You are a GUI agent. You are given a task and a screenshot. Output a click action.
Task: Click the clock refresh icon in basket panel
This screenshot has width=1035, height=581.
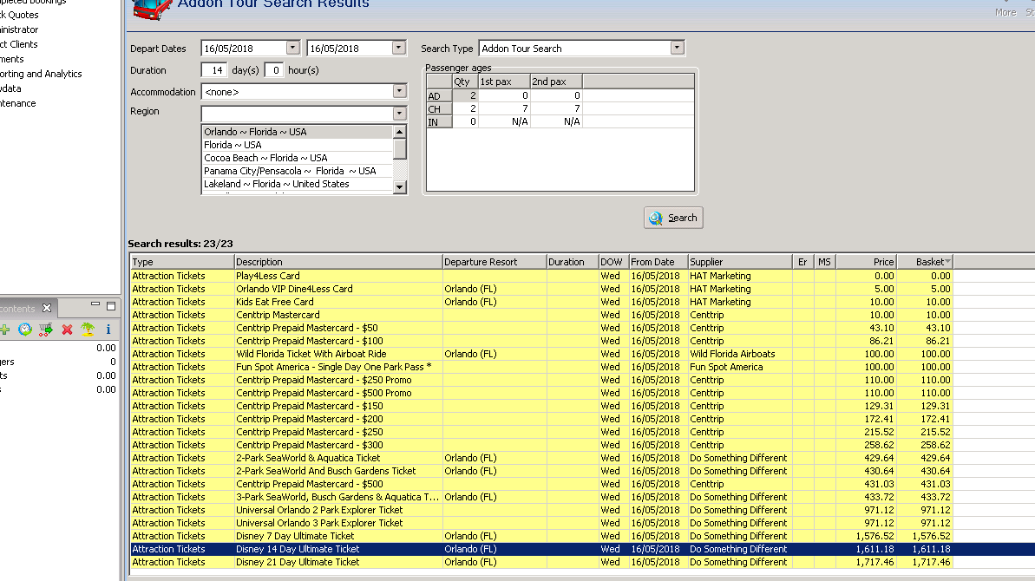tap(24, 330)
